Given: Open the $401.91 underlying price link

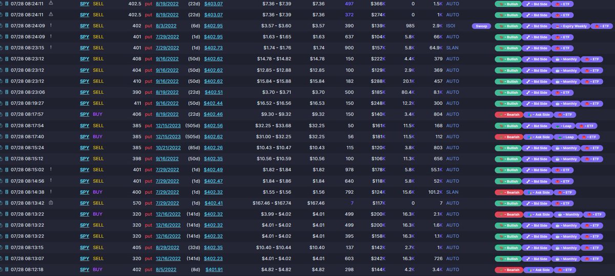Looking at the screenshot, I should (x=214, y=270).
